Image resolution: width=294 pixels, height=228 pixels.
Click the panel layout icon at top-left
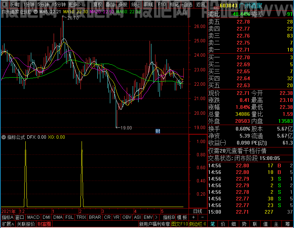tap(5, 4)
